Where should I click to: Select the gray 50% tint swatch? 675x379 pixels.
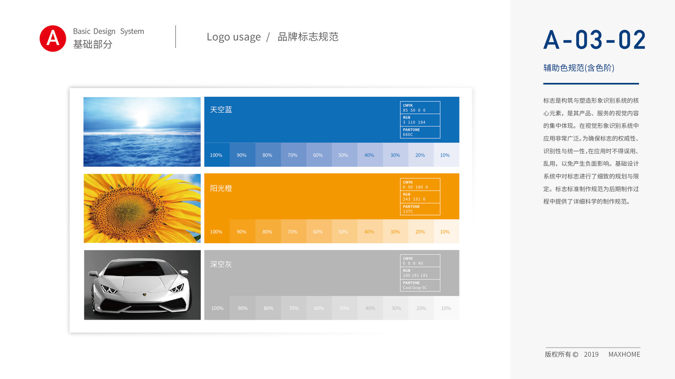click(x=344, y=308)
